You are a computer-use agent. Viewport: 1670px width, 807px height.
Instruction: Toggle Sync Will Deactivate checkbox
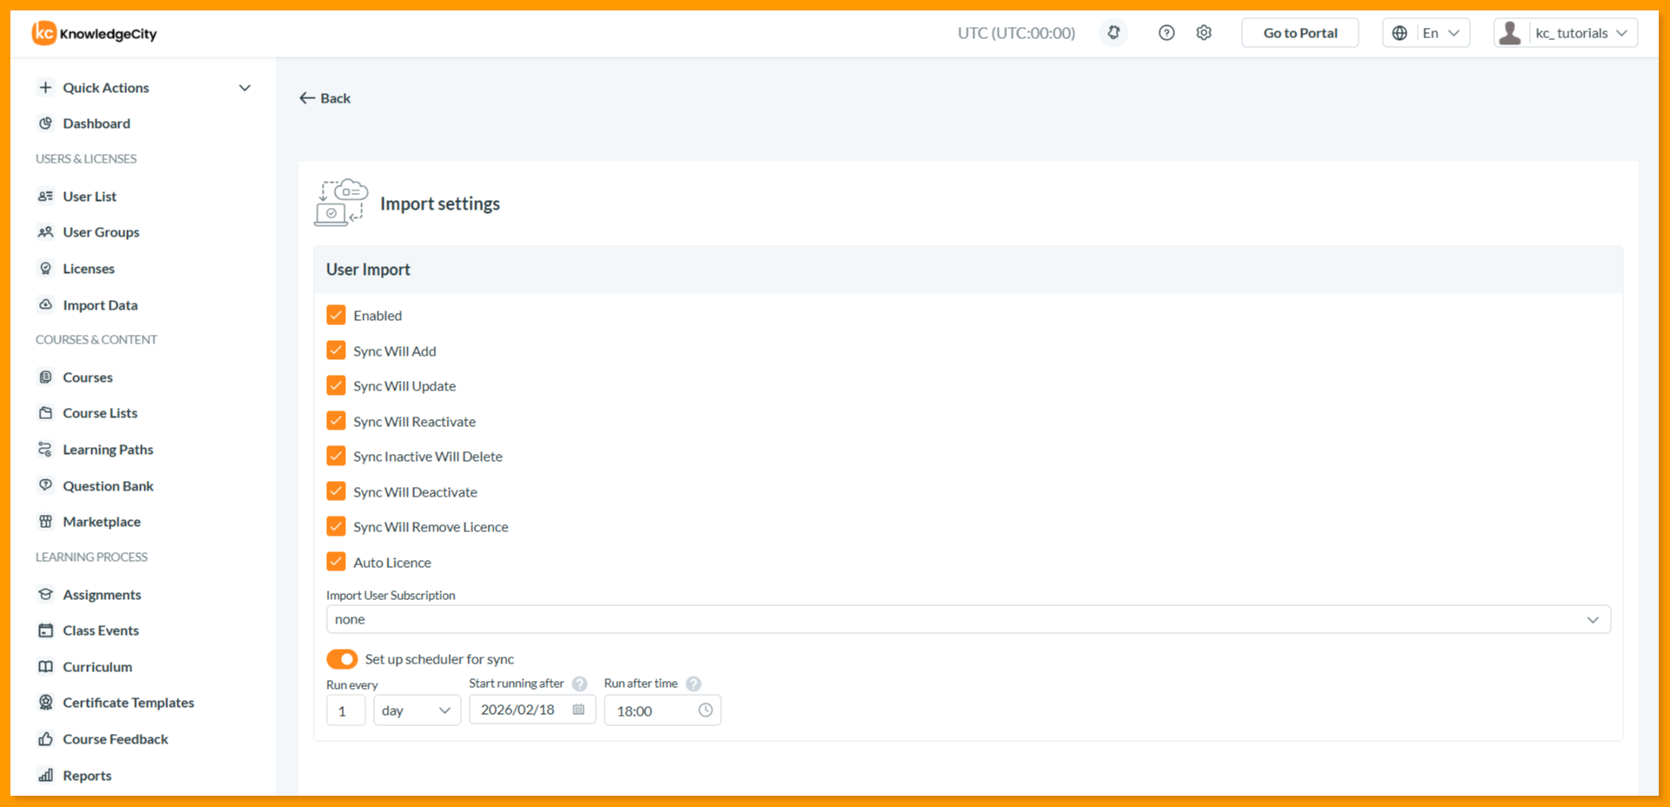(x=336, y=491)
